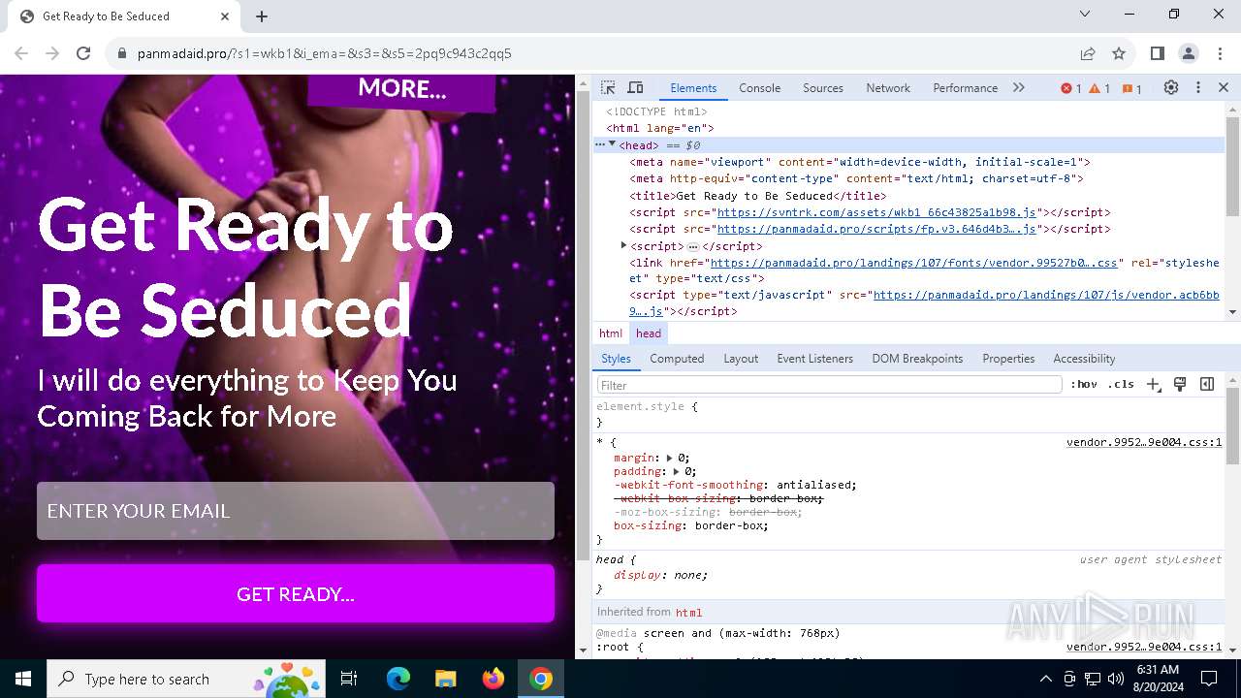Add a new style rule
Screen dimensions: 1241x698
[x=1153, y=384]
